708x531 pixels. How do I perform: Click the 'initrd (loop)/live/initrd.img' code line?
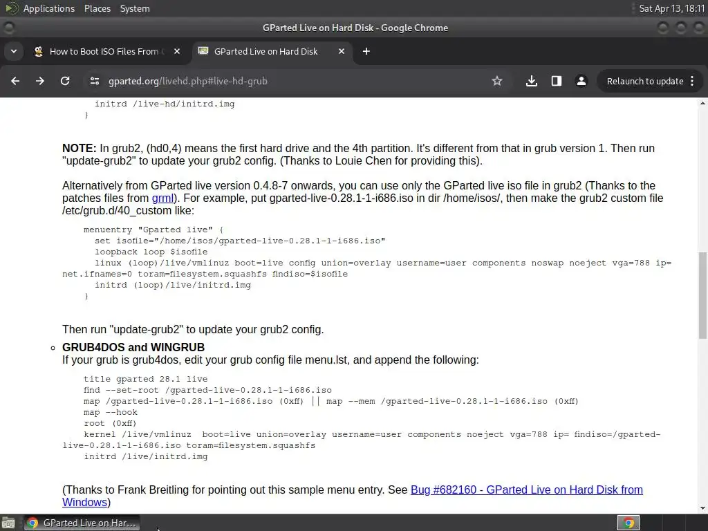click(x=172, y=285)
